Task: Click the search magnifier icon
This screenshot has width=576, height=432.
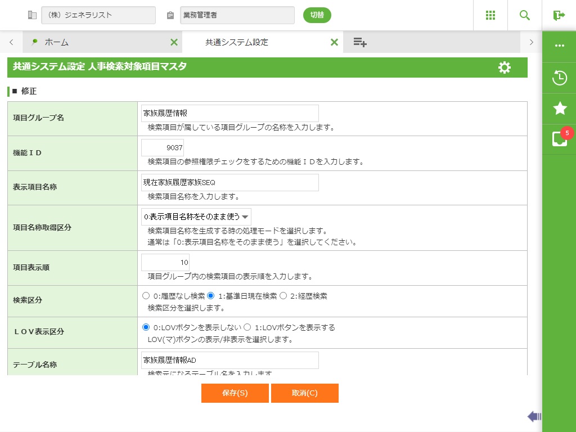Action: click(525, 15)
